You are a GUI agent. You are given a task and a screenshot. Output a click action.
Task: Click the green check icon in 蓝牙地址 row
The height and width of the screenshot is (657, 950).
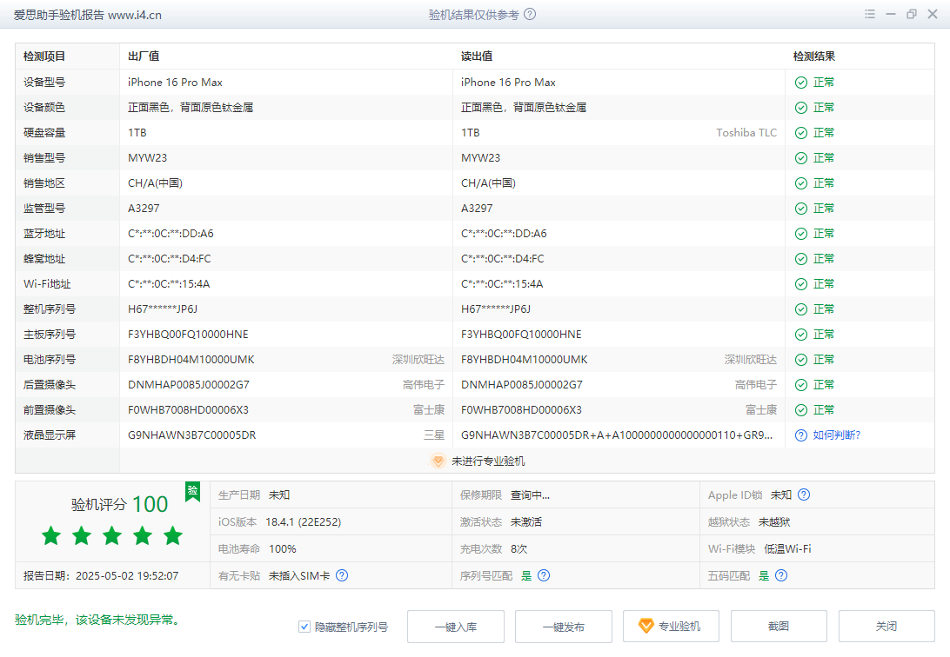pos(801,234)
